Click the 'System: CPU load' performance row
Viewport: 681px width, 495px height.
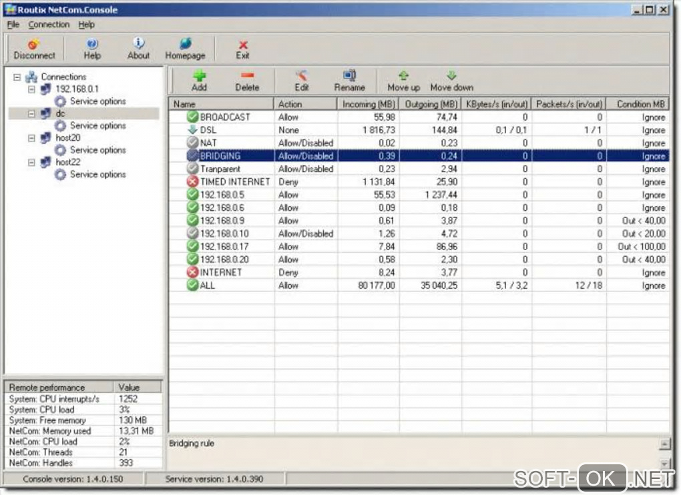click(x=83, y=410)
